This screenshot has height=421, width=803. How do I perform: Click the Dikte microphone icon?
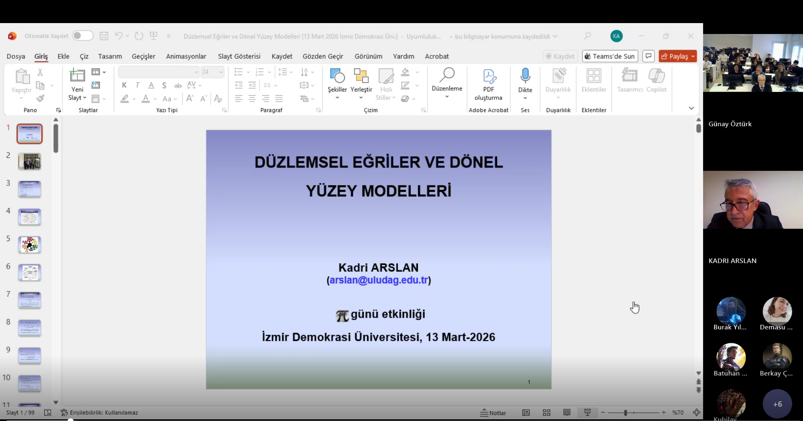pos(525,76)
